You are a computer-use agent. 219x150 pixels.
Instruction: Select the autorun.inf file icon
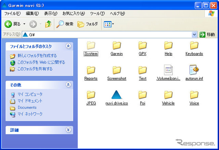click(194, 70)
